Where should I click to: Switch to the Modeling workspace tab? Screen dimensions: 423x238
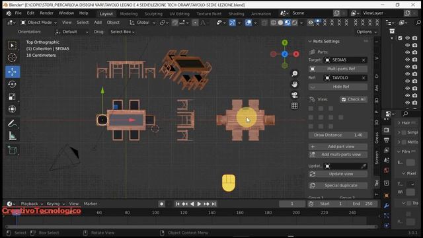point(129,13)
